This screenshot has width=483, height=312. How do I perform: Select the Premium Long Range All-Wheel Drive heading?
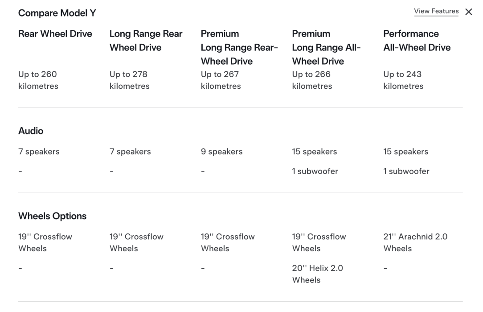point(326,47)
